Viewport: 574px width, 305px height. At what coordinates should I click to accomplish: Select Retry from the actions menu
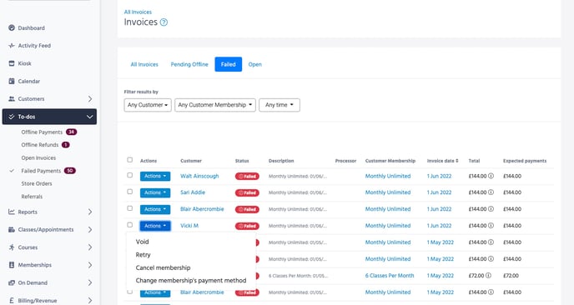pos(143,255)
